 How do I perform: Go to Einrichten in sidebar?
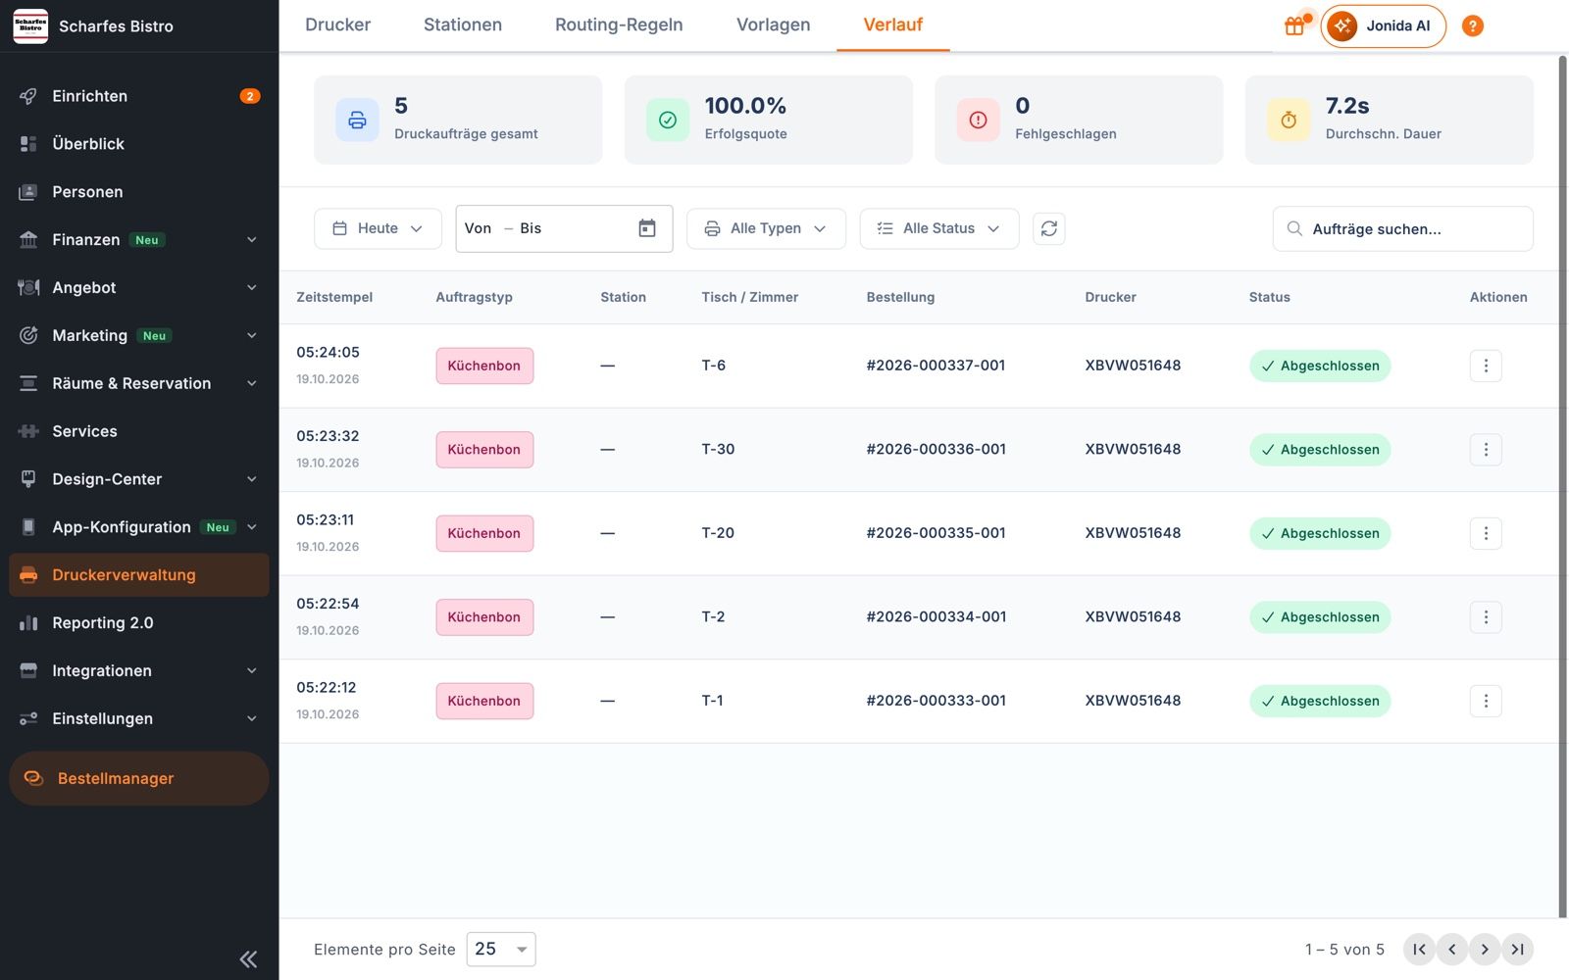139,96
